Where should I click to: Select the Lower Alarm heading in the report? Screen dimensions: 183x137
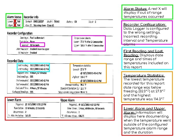(14, 100)
